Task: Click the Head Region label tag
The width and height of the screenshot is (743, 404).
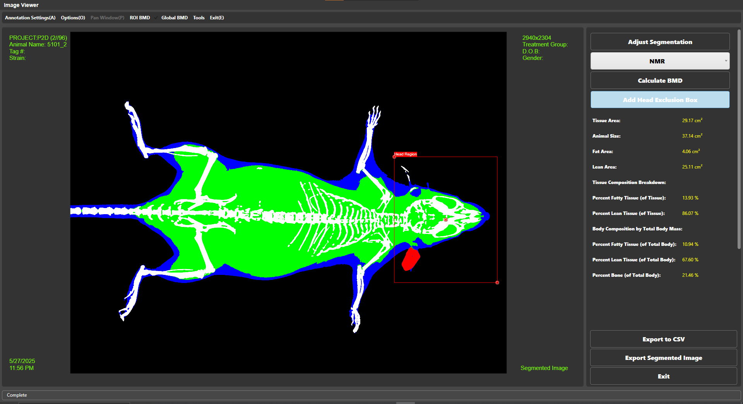Action: (405, 154)
